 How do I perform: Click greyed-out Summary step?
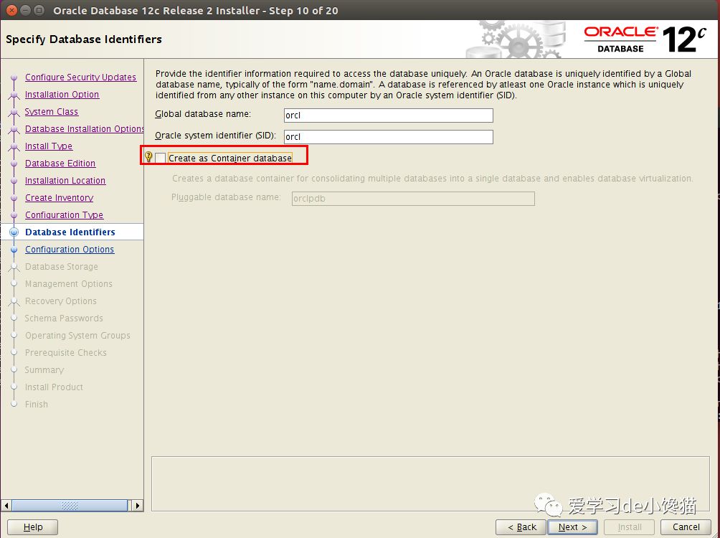tap(44, 370)
